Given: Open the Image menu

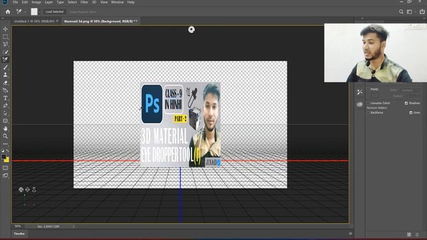Looking at the screenshot, I should click(36, 2).
